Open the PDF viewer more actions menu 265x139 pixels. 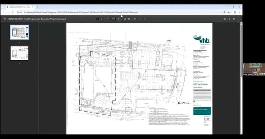[x=238, y=19]
